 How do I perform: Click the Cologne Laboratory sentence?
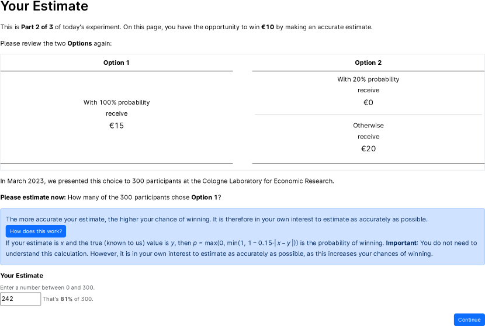[x=167, y=181]
